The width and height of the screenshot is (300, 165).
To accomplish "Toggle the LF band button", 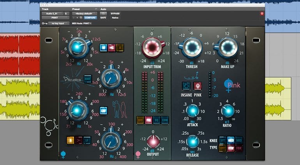I will click(87, 140).
